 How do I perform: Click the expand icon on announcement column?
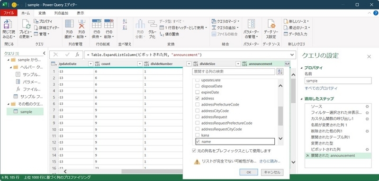(287, 64)
